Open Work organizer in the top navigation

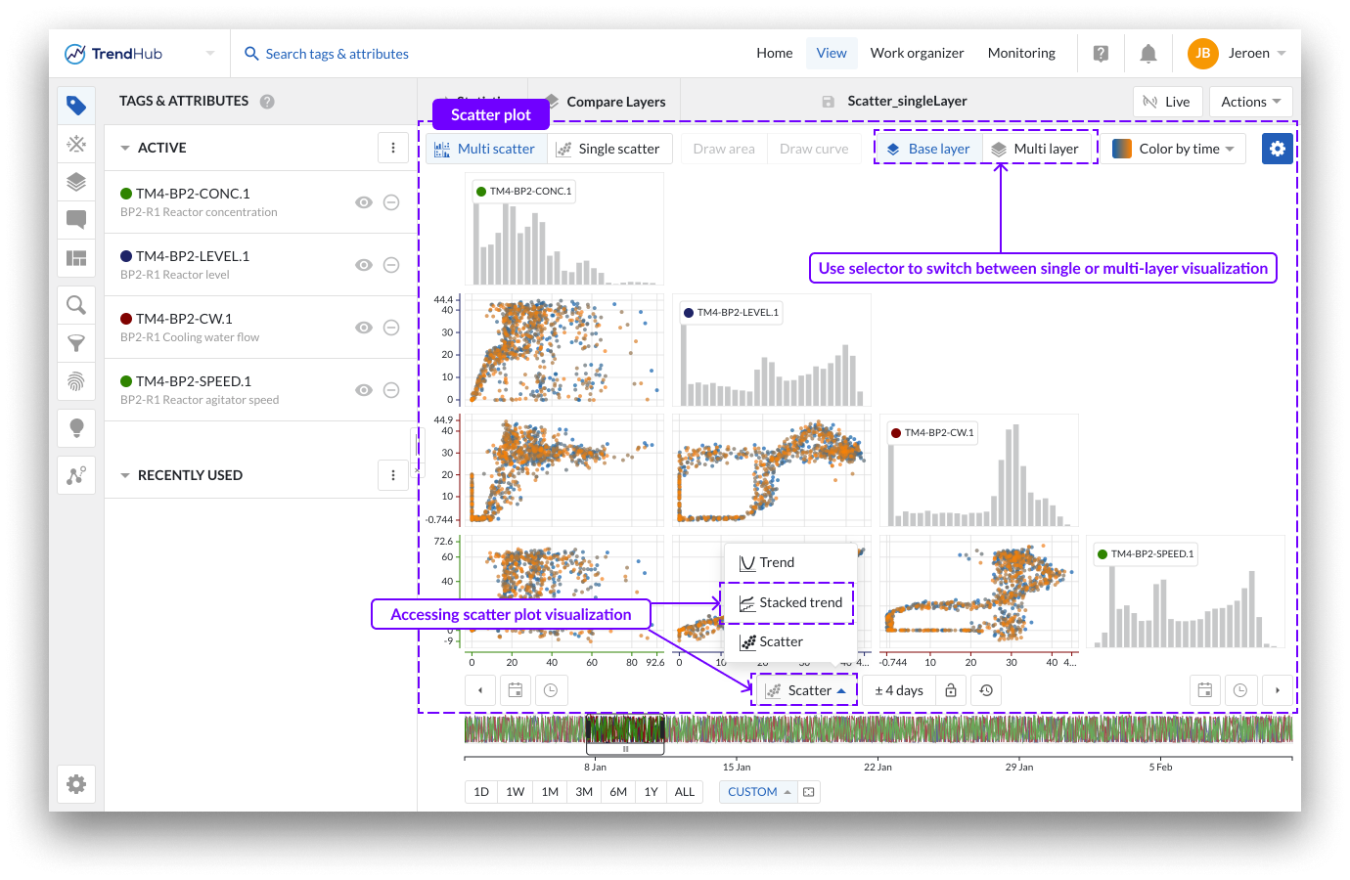tap(918, 54)
